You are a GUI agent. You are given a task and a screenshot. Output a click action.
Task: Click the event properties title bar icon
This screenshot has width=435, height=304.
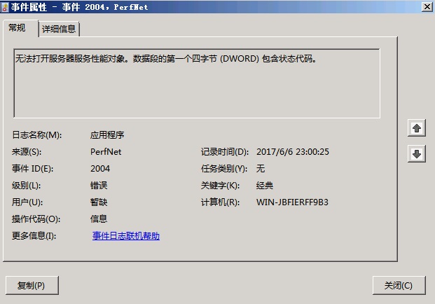pyautogui.click(x=5, y=7)
